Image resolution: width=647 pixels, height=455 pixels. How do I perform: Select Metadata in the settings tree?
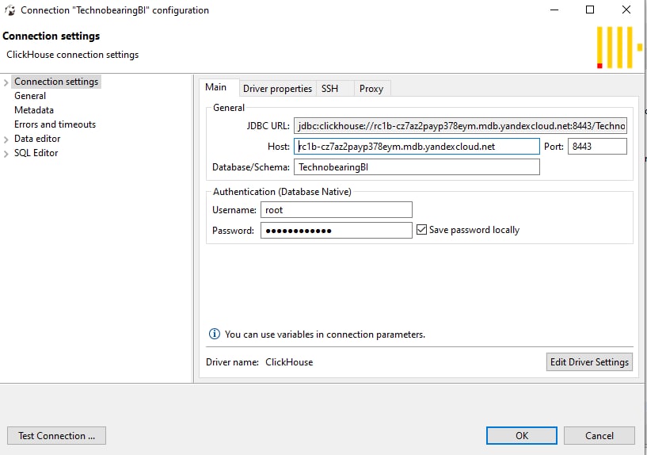34,110
